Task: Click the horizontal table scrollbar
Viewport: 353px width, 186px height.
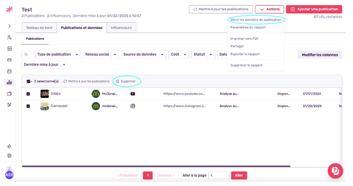Action: pyautogui.click(x=156, y=167)
